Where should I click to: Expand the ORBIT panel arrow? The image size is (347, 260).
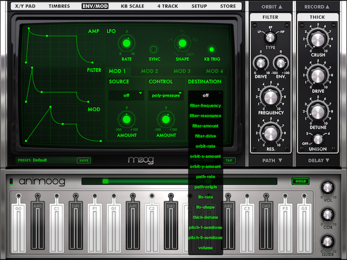point(281,6)
